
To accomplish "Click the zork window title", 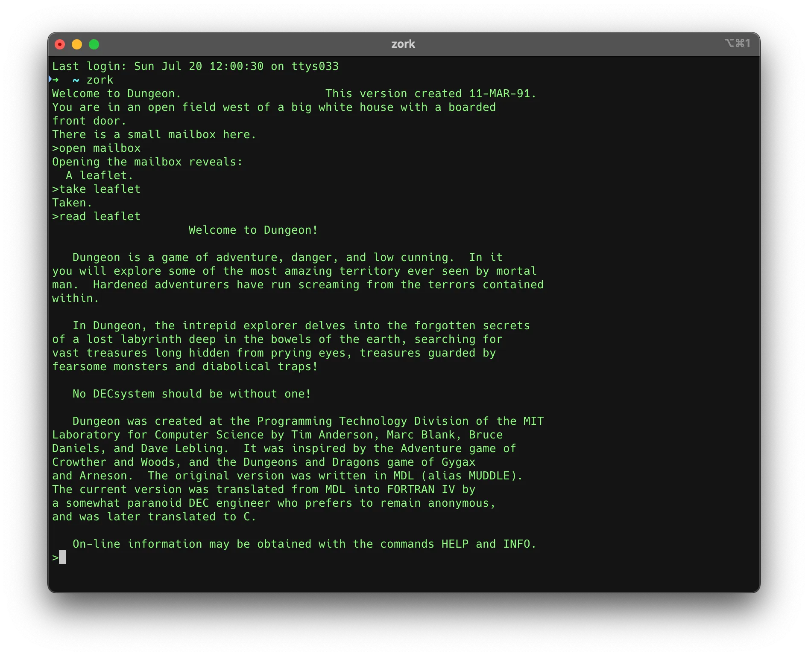I will 403,44.
